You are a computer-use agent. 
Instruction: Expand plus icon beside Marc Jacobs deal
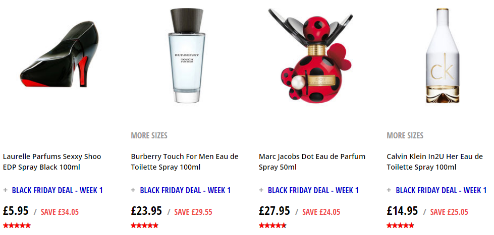coord(261,190)
